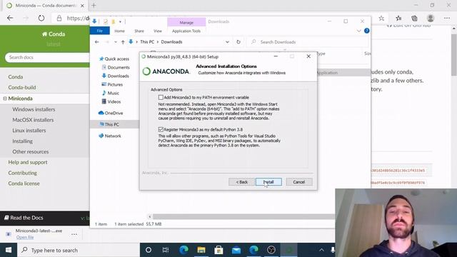Open a new browser tab

click(94, 5)
